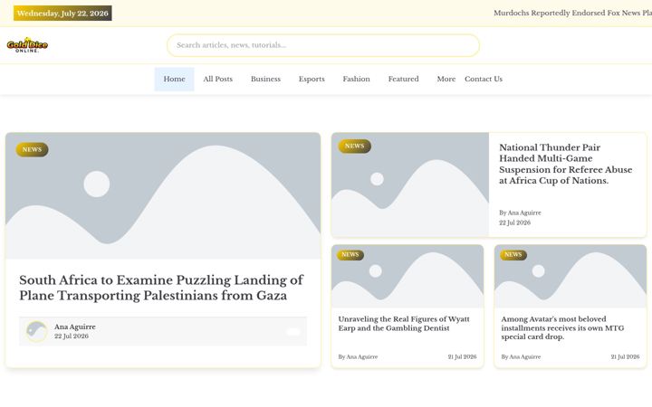Image resolution: width=652 pixels, height=407 pixels.
Task: Select the NEWS tag on South Africa article
Action: coord(32,149)
